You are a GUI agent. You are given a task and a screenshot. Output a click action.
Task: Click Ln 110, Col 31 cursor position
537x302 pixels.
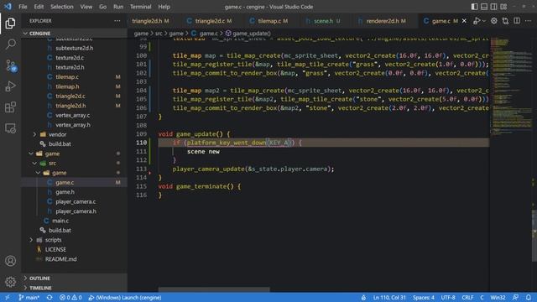(x=389, y=298)
